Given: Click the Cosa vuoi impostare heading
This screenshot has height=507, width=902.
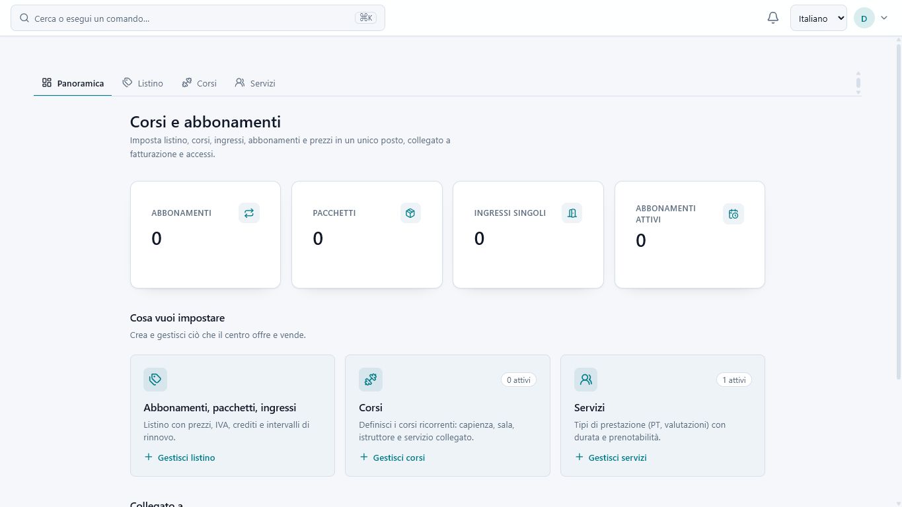Looking at the screenshot, I should [x=177, y=318].
